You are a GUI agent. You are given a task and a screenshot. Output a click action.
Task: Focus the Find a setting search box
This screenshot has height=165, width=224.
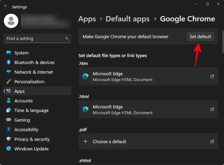click(38, 38)
